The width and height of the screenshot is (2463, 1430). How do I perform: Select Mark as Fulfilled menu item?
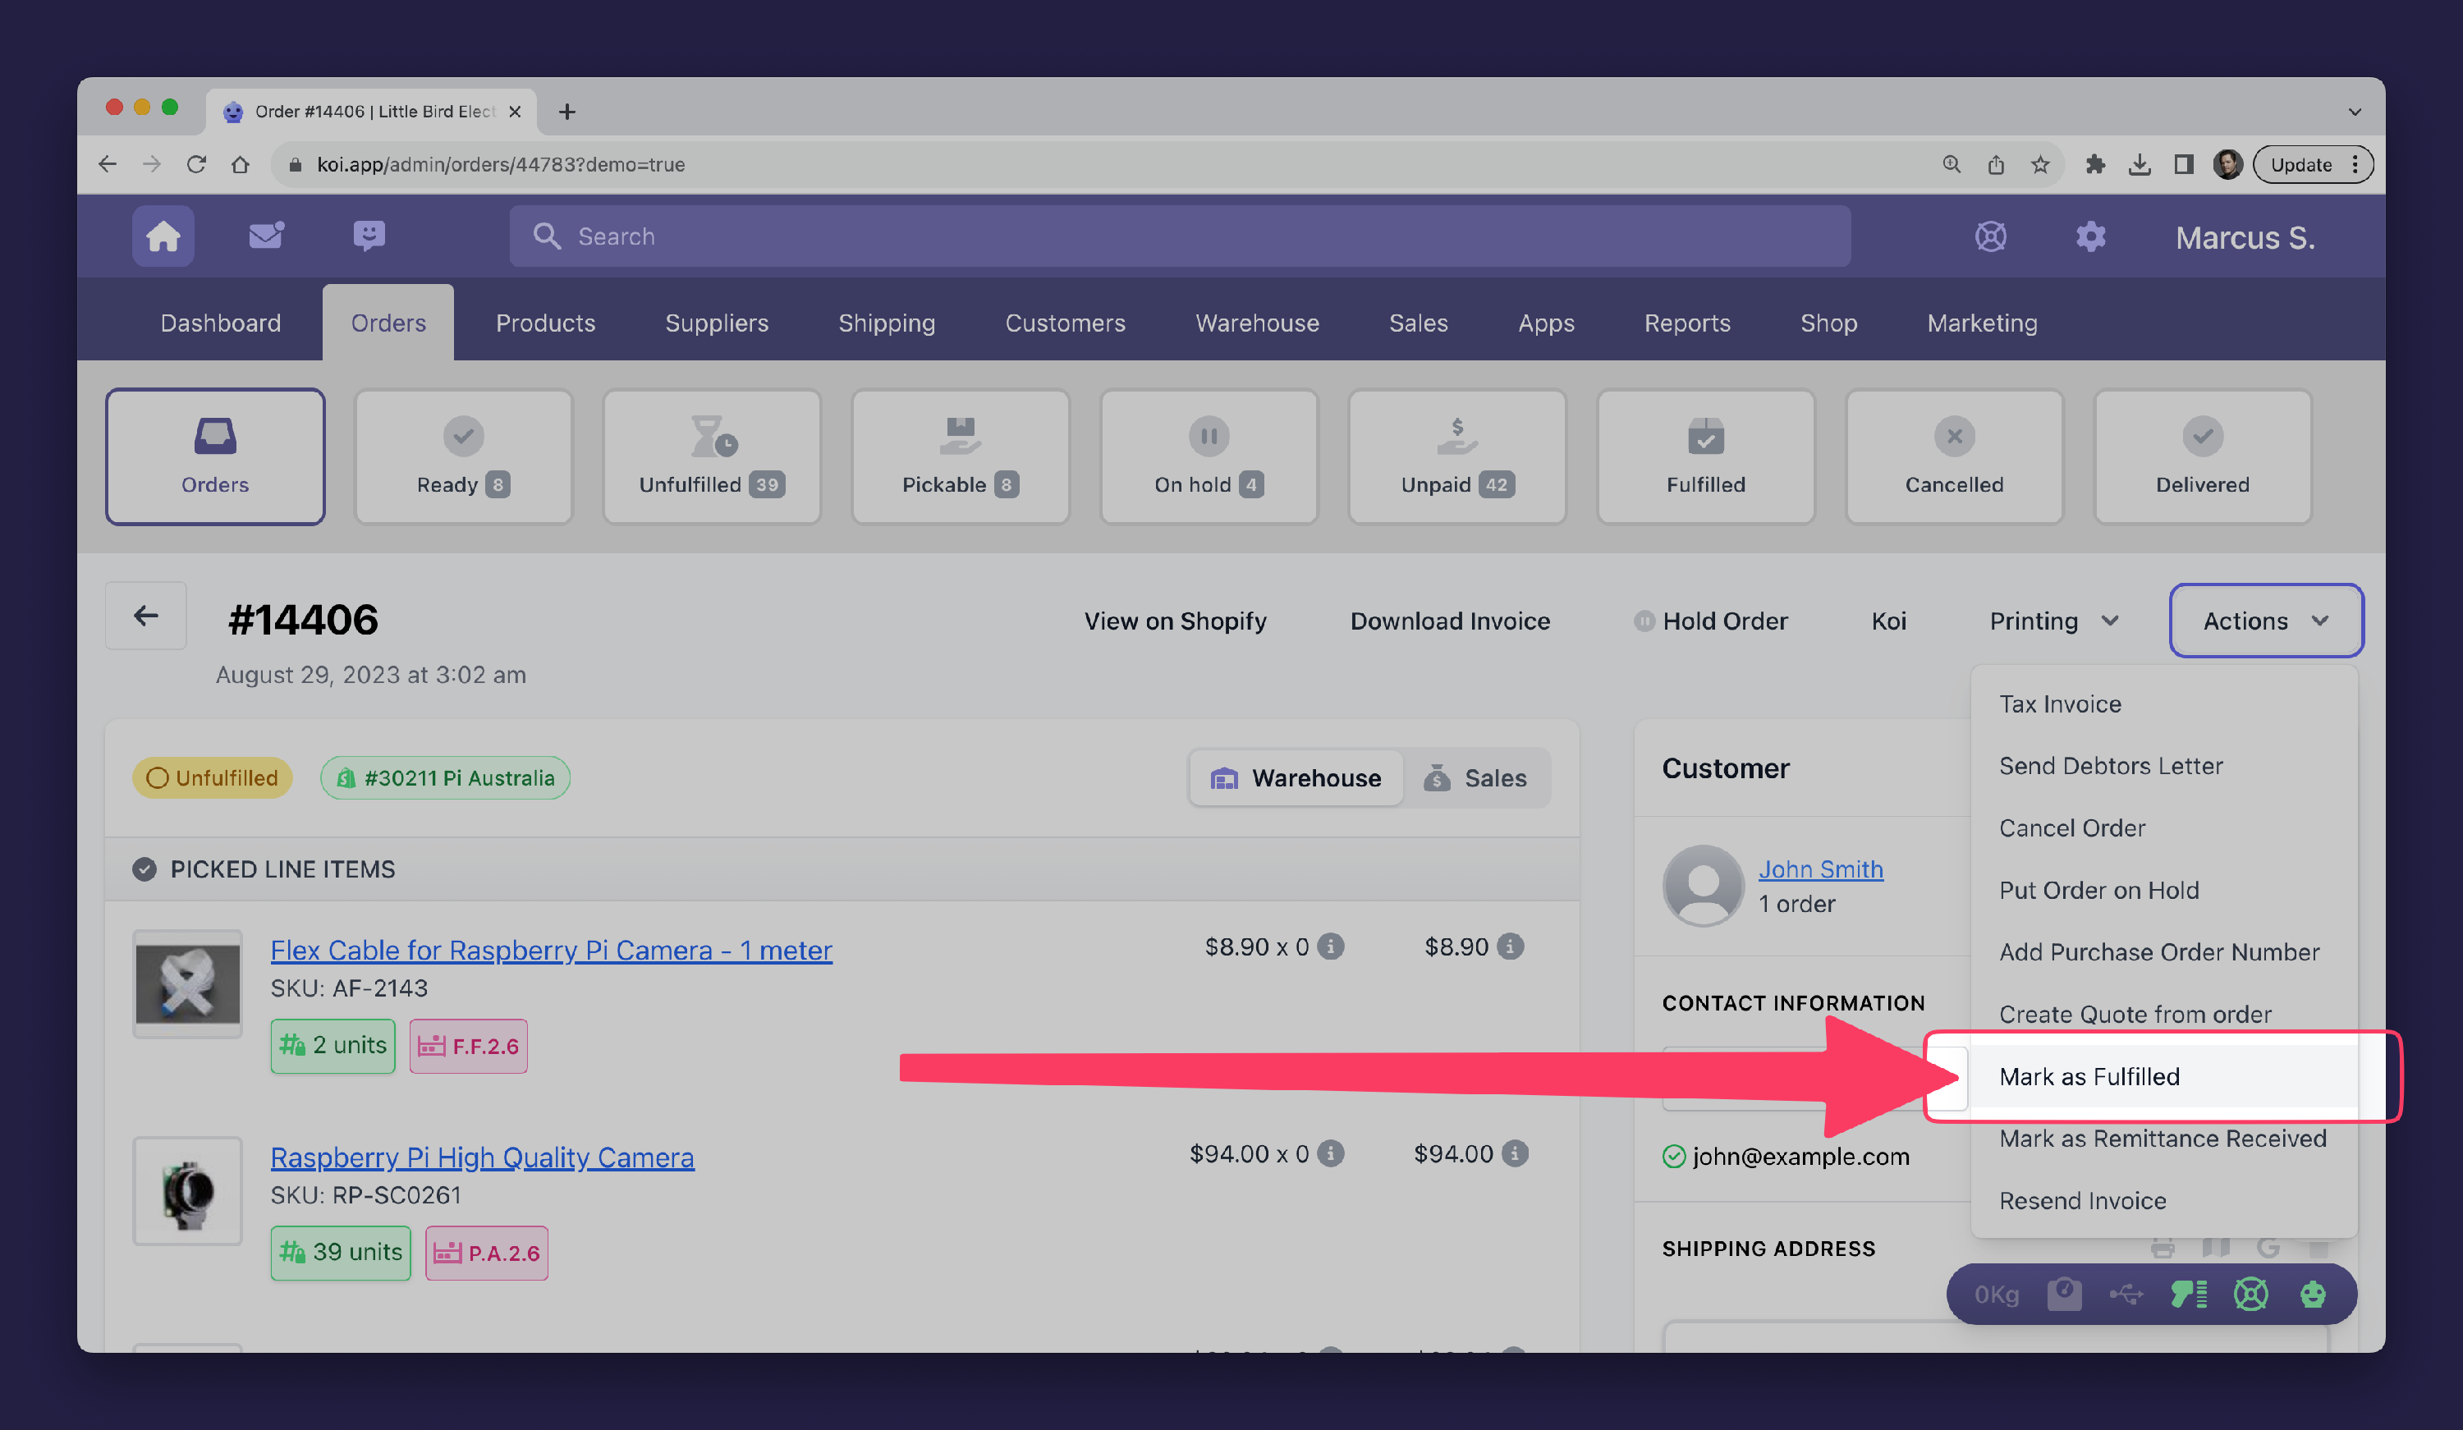[x=2089, y=1076]
